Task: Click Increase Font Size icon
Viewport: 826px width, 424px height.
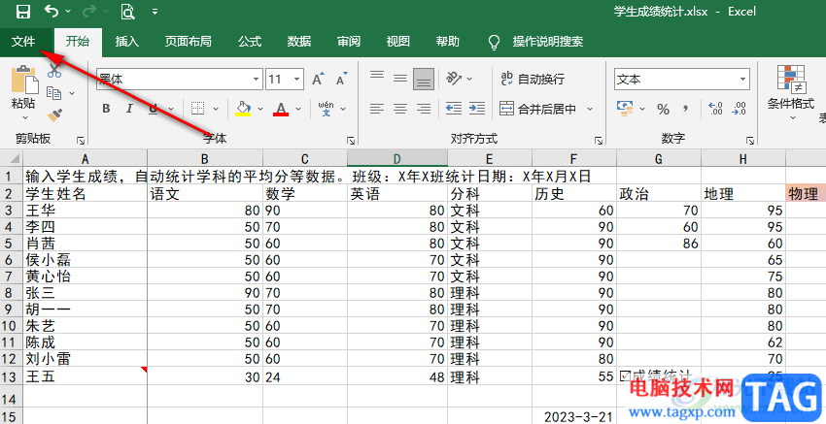Action: coord(318,79)
